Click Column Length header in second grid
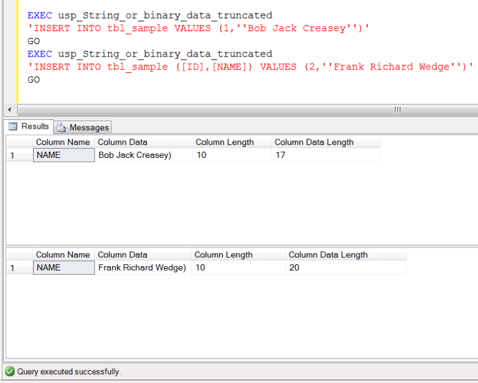478x383 pixels. pyautogui.click(x=238, y=255)
